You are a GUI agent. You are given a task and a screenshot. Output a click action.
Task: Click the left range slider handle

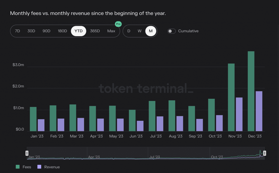click(27, 153)
